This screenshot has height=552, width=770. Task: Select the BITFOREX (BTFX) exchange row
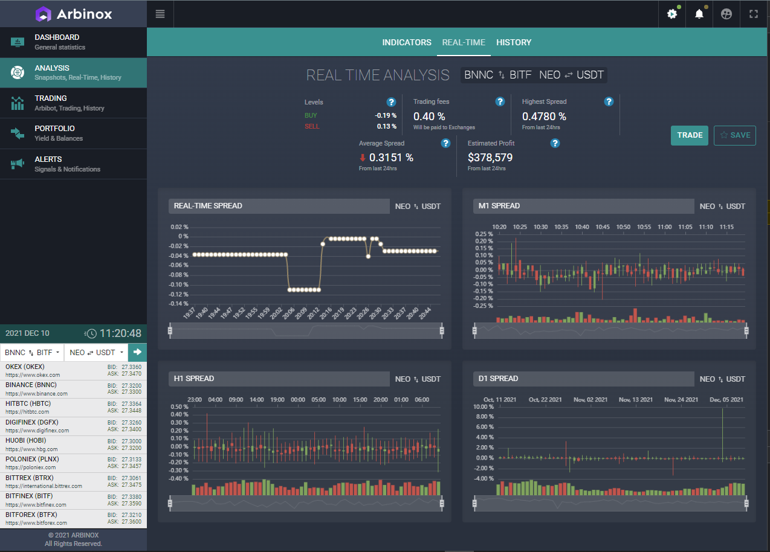(73, 518)
